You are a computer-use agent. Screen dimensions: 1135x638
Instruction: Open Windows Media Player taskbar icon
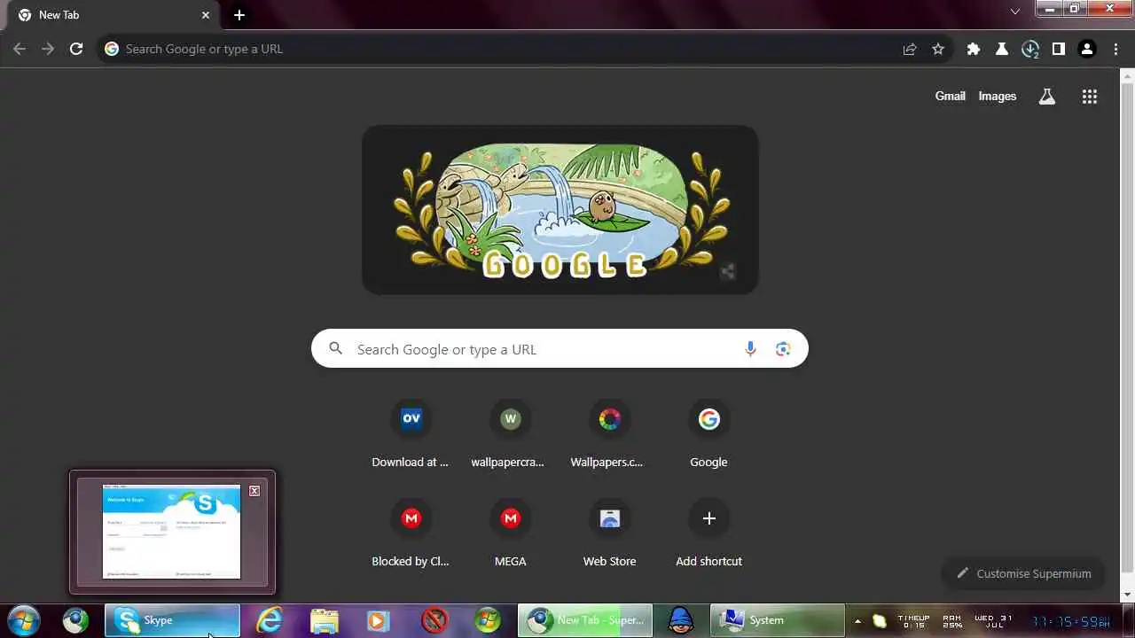(379, 620)
